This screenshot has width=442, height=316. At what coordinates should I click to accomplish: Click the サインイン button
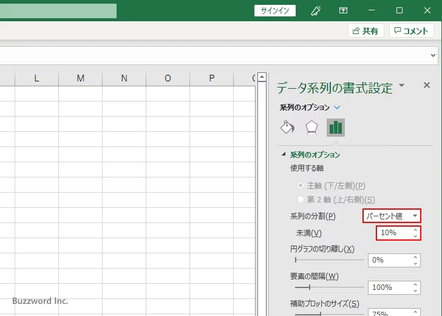(x=275, y=10)
